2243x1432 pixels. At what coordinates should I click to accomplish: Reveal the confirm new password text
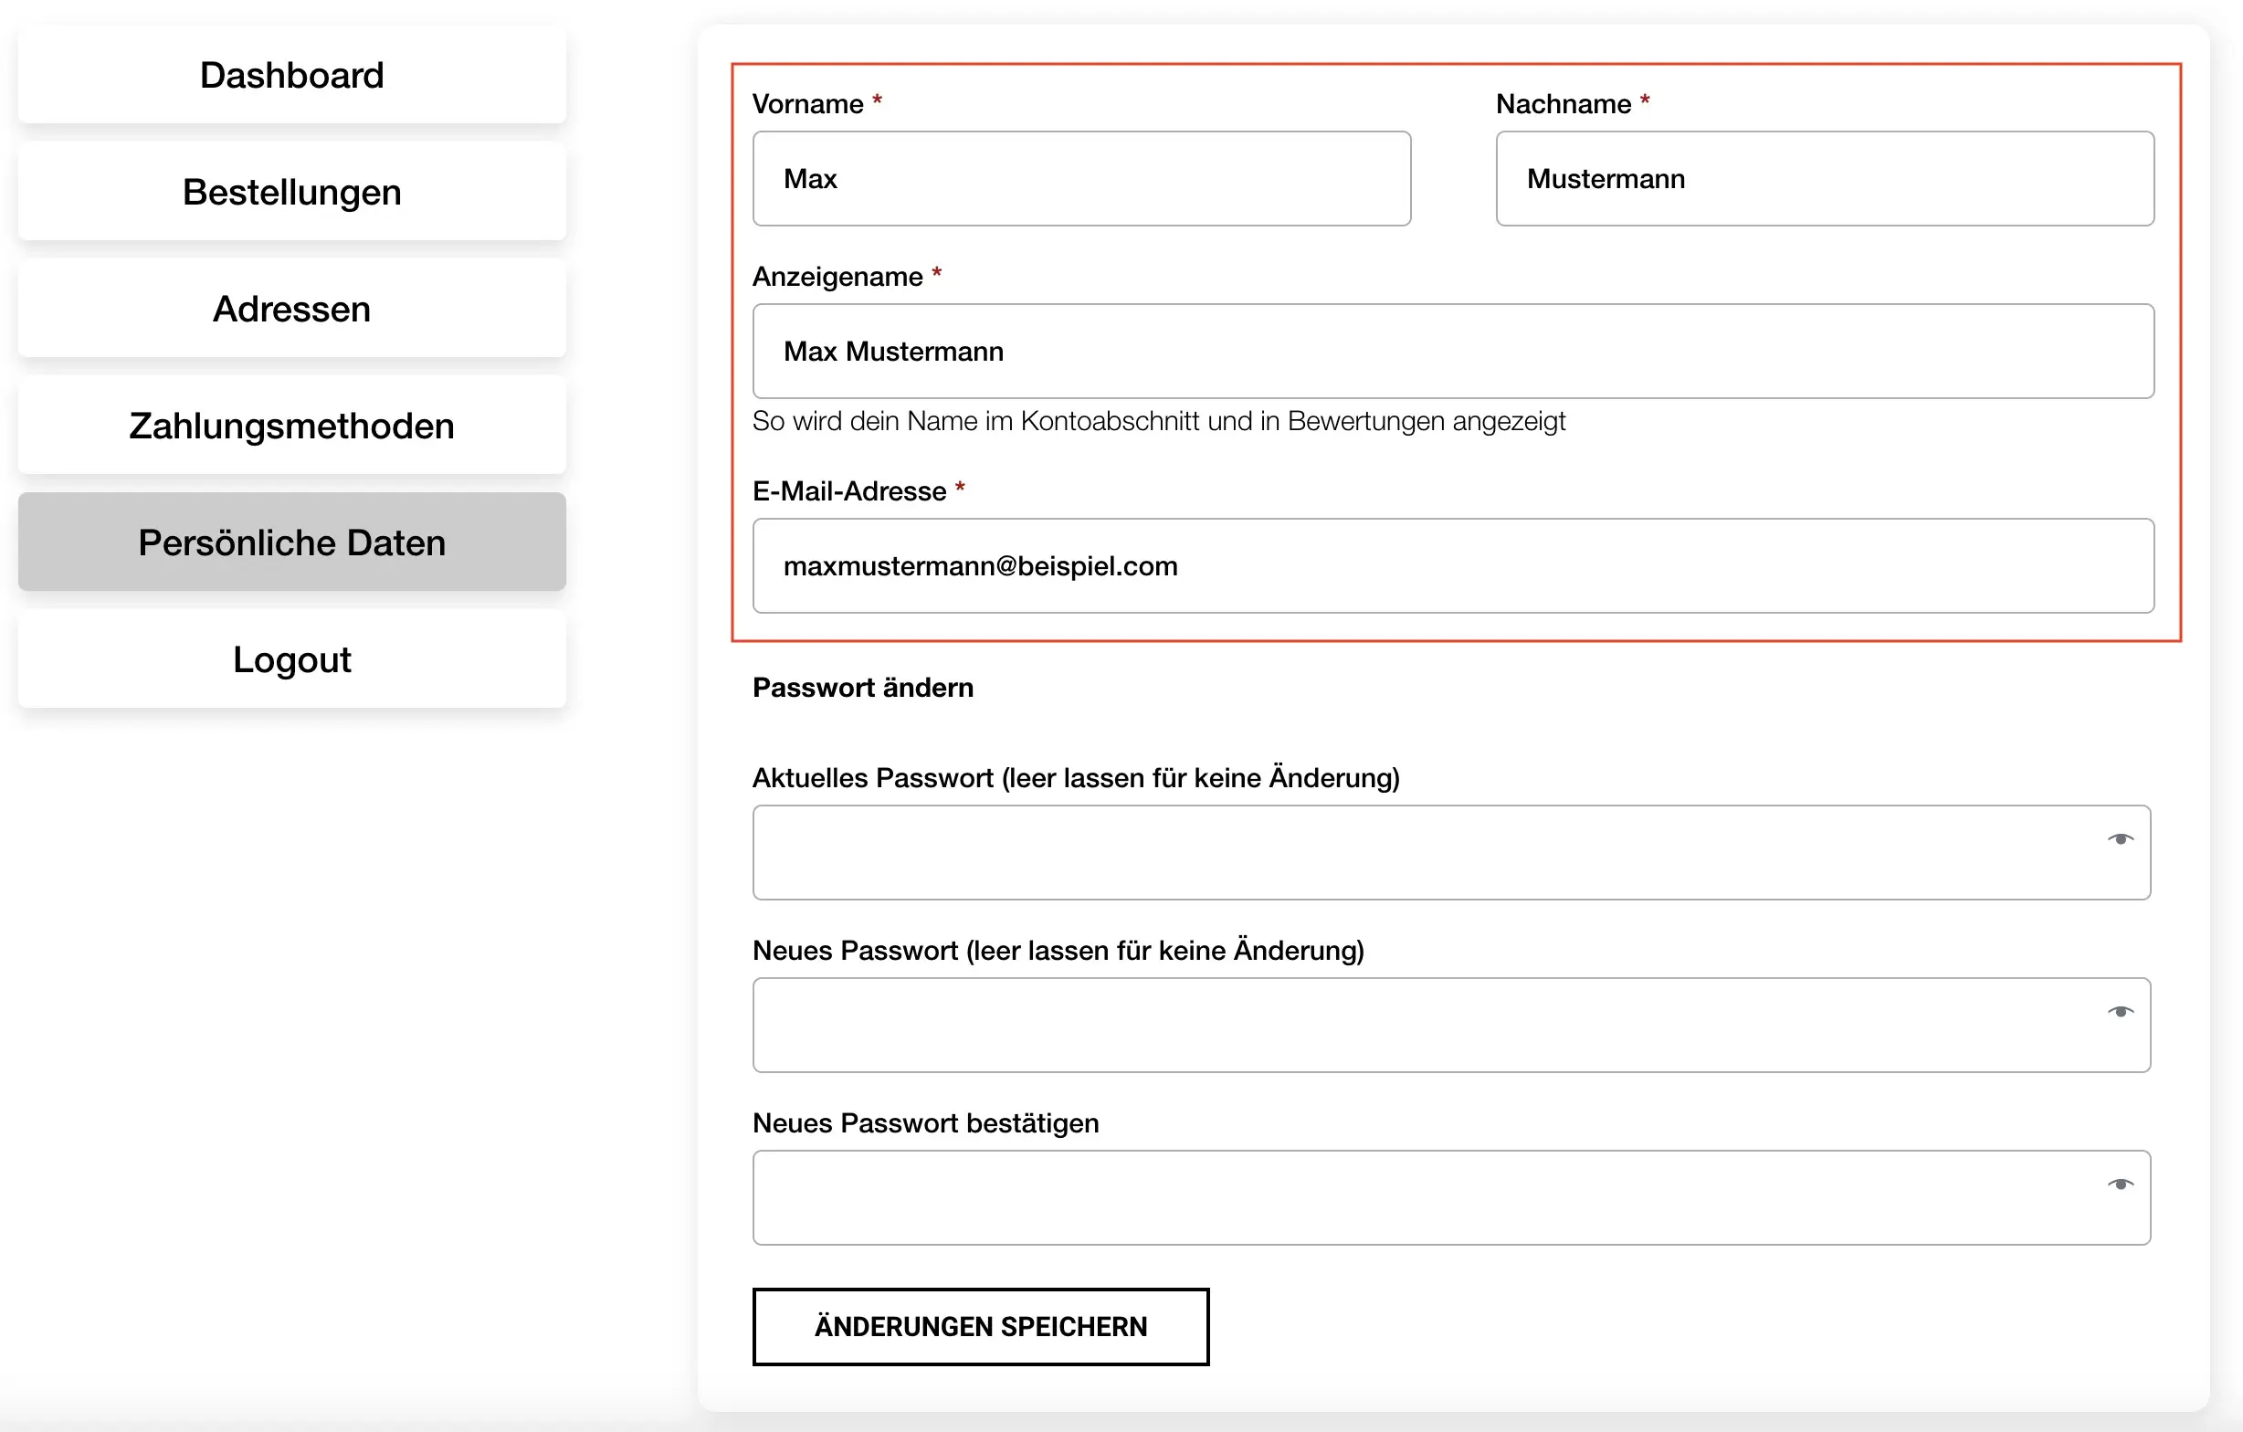2120,1185
